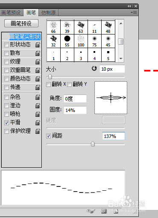158x218 pixels.
Task: Select brush tip thumbnail 11
Action: [94, 27]
